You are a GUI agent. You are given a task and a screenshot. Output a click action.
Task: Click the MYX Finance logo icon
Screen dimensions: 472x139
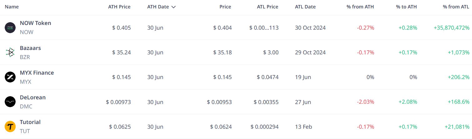[x=10, y=77]
